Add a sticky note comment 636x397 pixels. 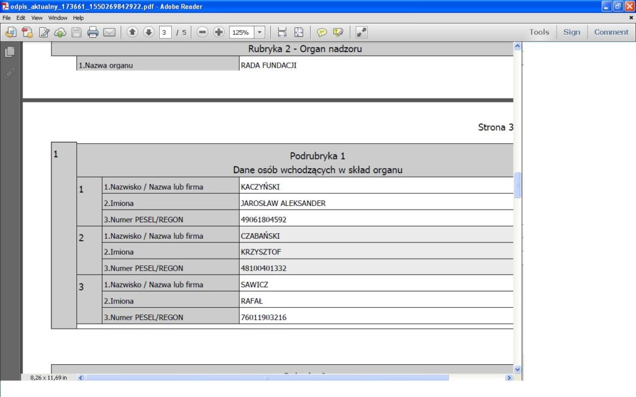click(x=322, y=32)
